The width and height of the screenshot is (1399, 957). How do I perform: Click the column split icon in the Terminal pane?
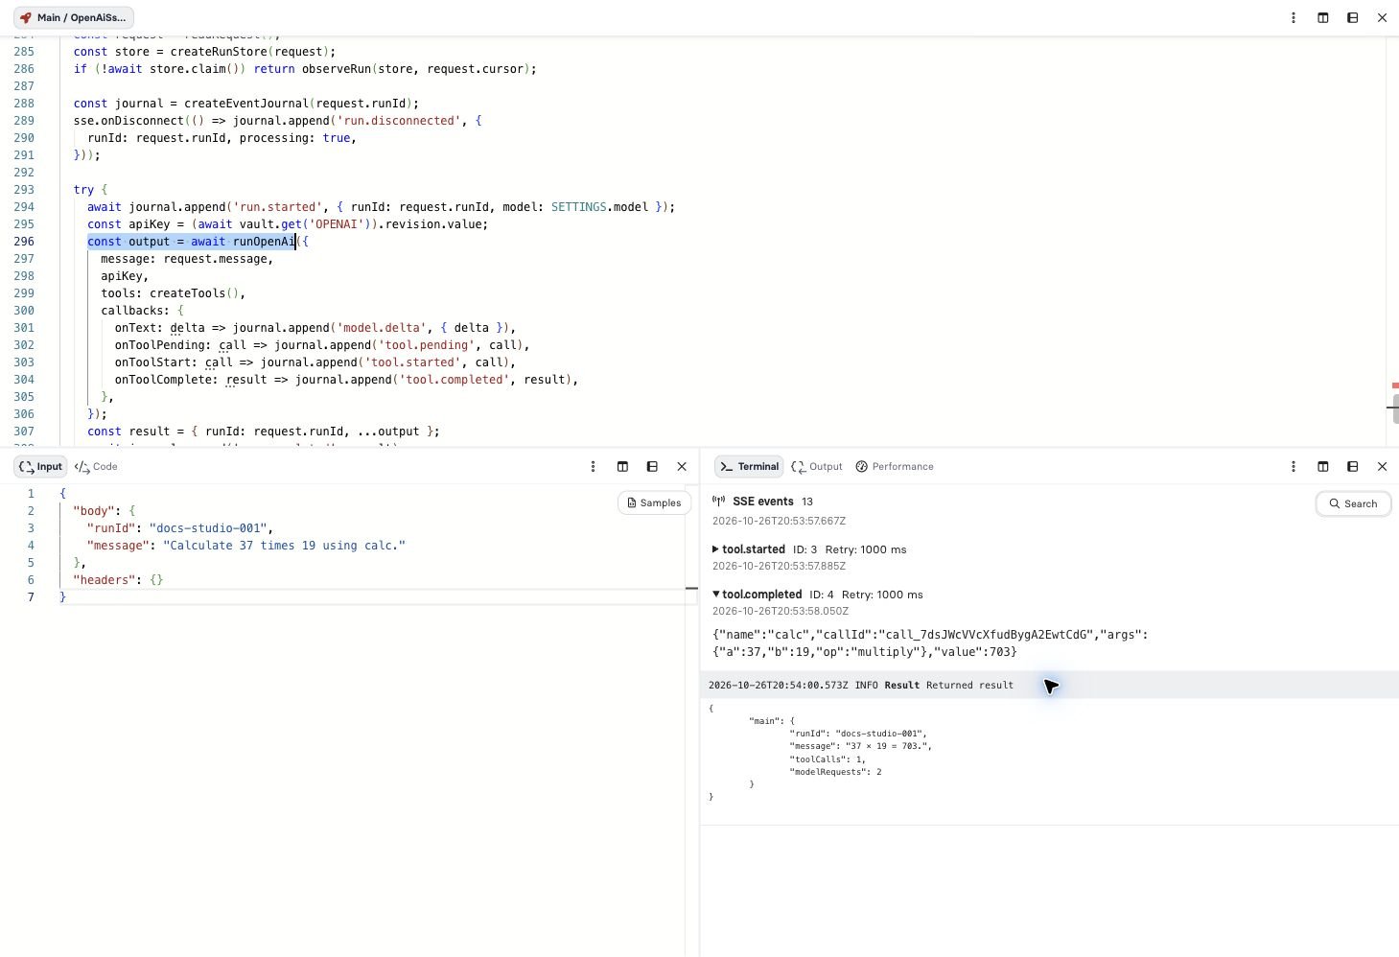pyautogui.click(x=1323, y=466)
